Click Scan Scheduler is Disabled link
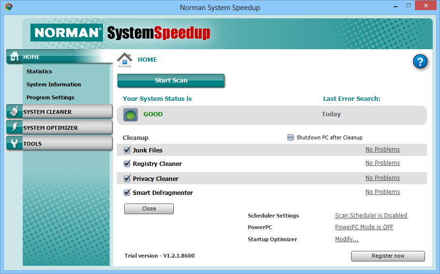The image size is (440, 274). point(371,216)
